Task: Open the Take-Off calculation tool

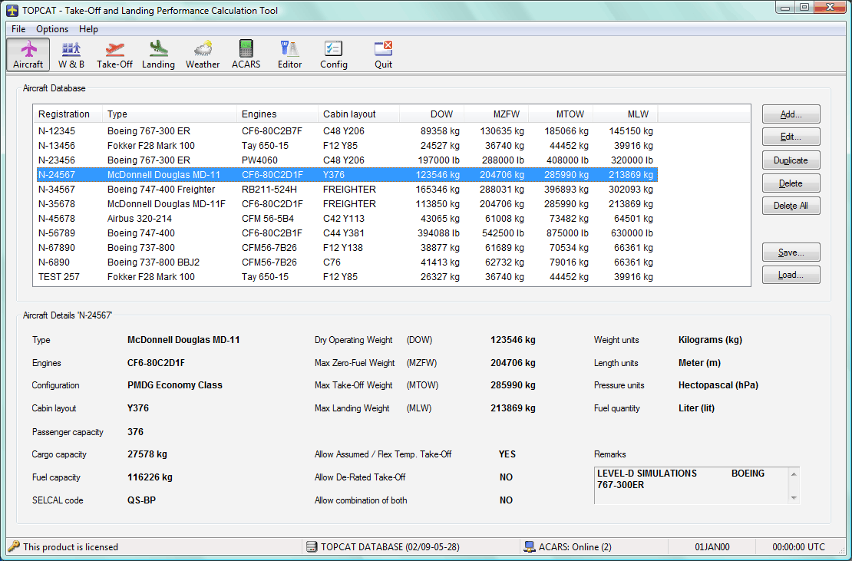Action: coord(114,54)
